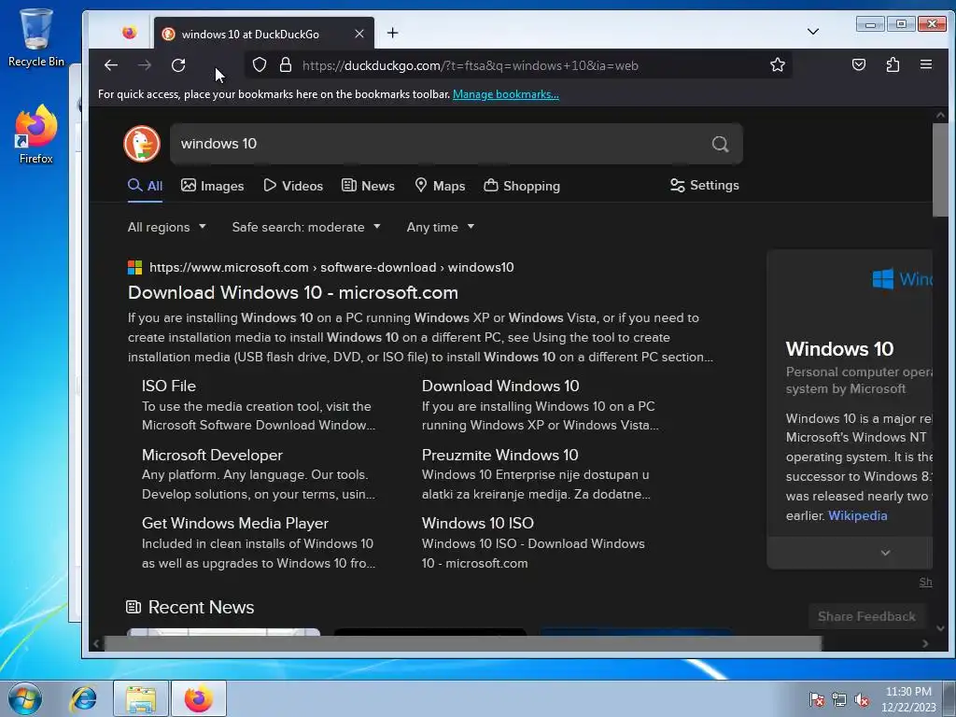Image resolution: width=956 pixels, height=717 pixels.
Task: Open the Windows Start menu
Action: 25,698
